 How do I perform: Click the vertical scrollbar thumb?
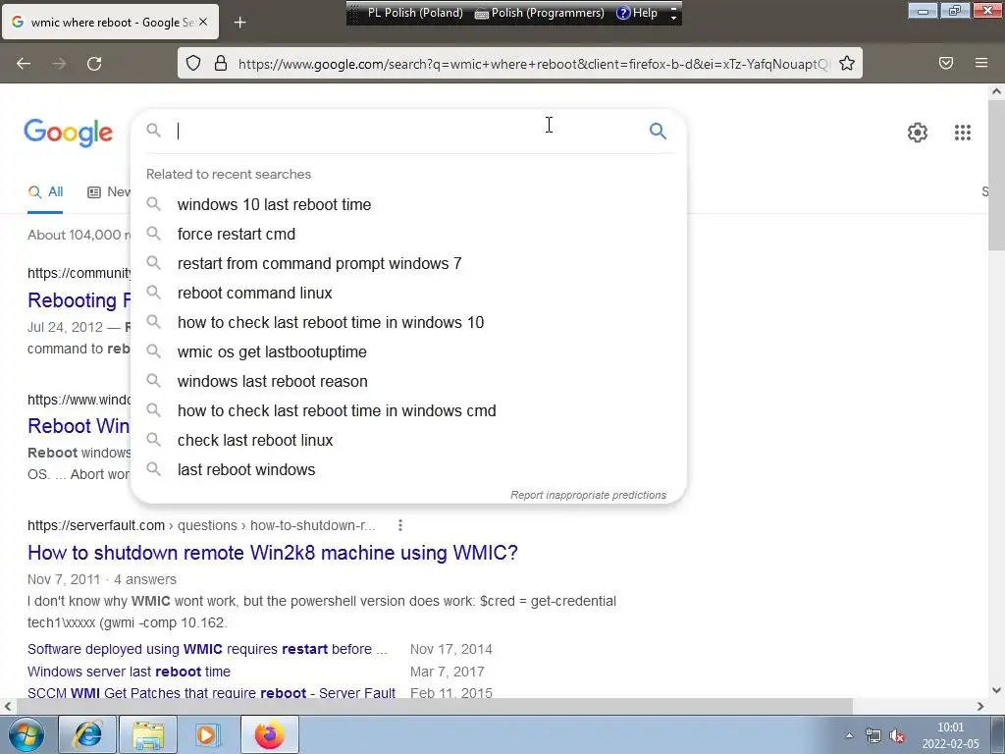pyautogui.click(x=997, y=176)
